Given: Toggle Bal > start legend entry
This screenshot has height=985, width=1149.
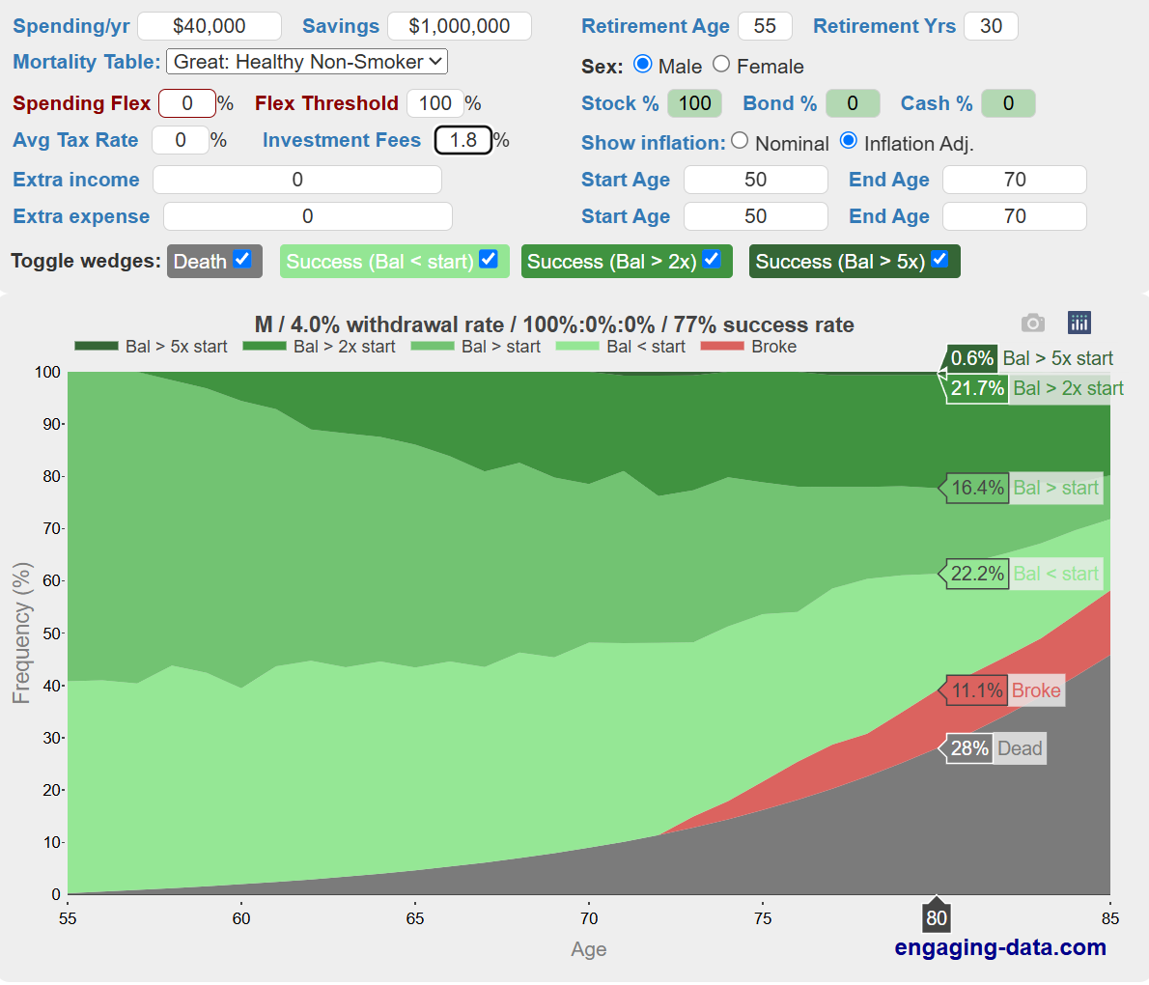Looking at the screenshot, I should 476,347.
